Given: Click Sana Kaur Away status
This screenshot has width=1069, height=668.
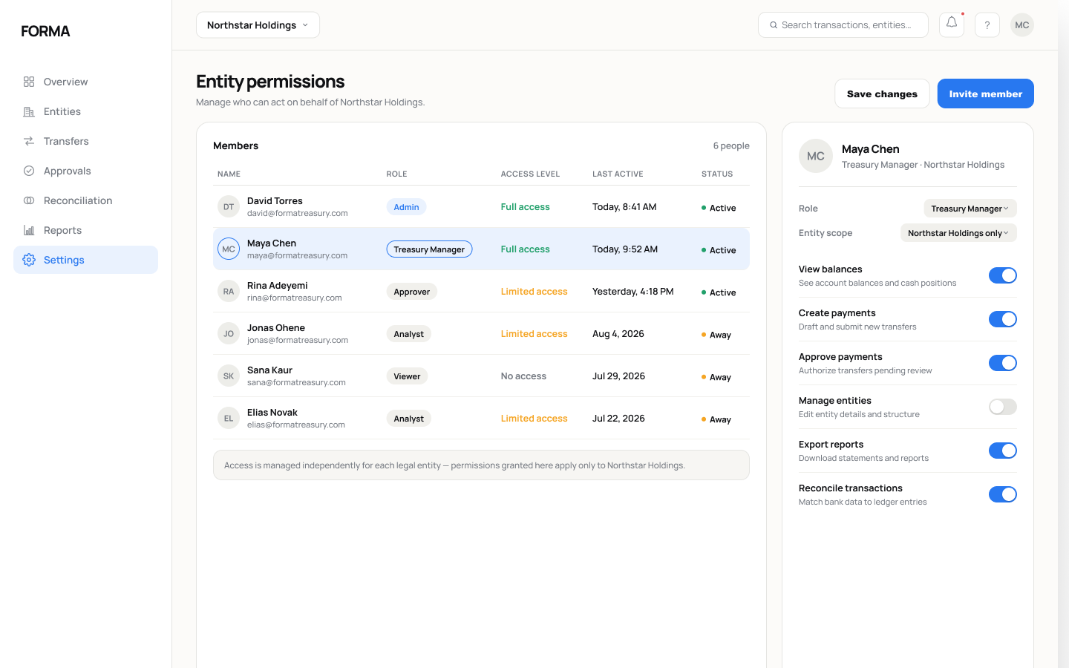Looking at the screenshot, I should 716,377.
